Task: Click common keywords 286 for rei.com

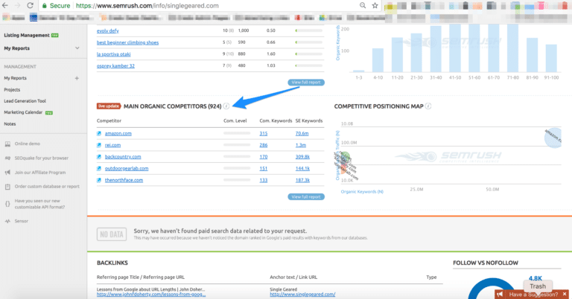Action: (x=264, y=145)
